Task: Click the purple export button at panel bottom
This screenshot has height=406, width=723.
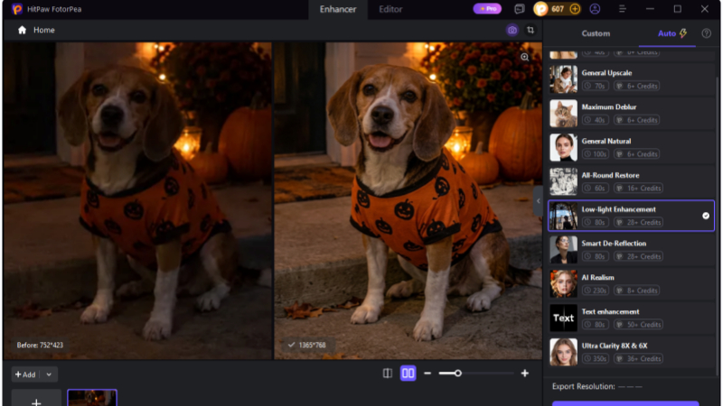Action: click(625, 403)
